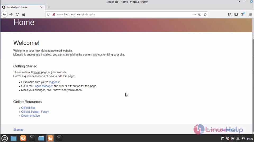Click the underlined 'home' link

(x=37, y=72)
